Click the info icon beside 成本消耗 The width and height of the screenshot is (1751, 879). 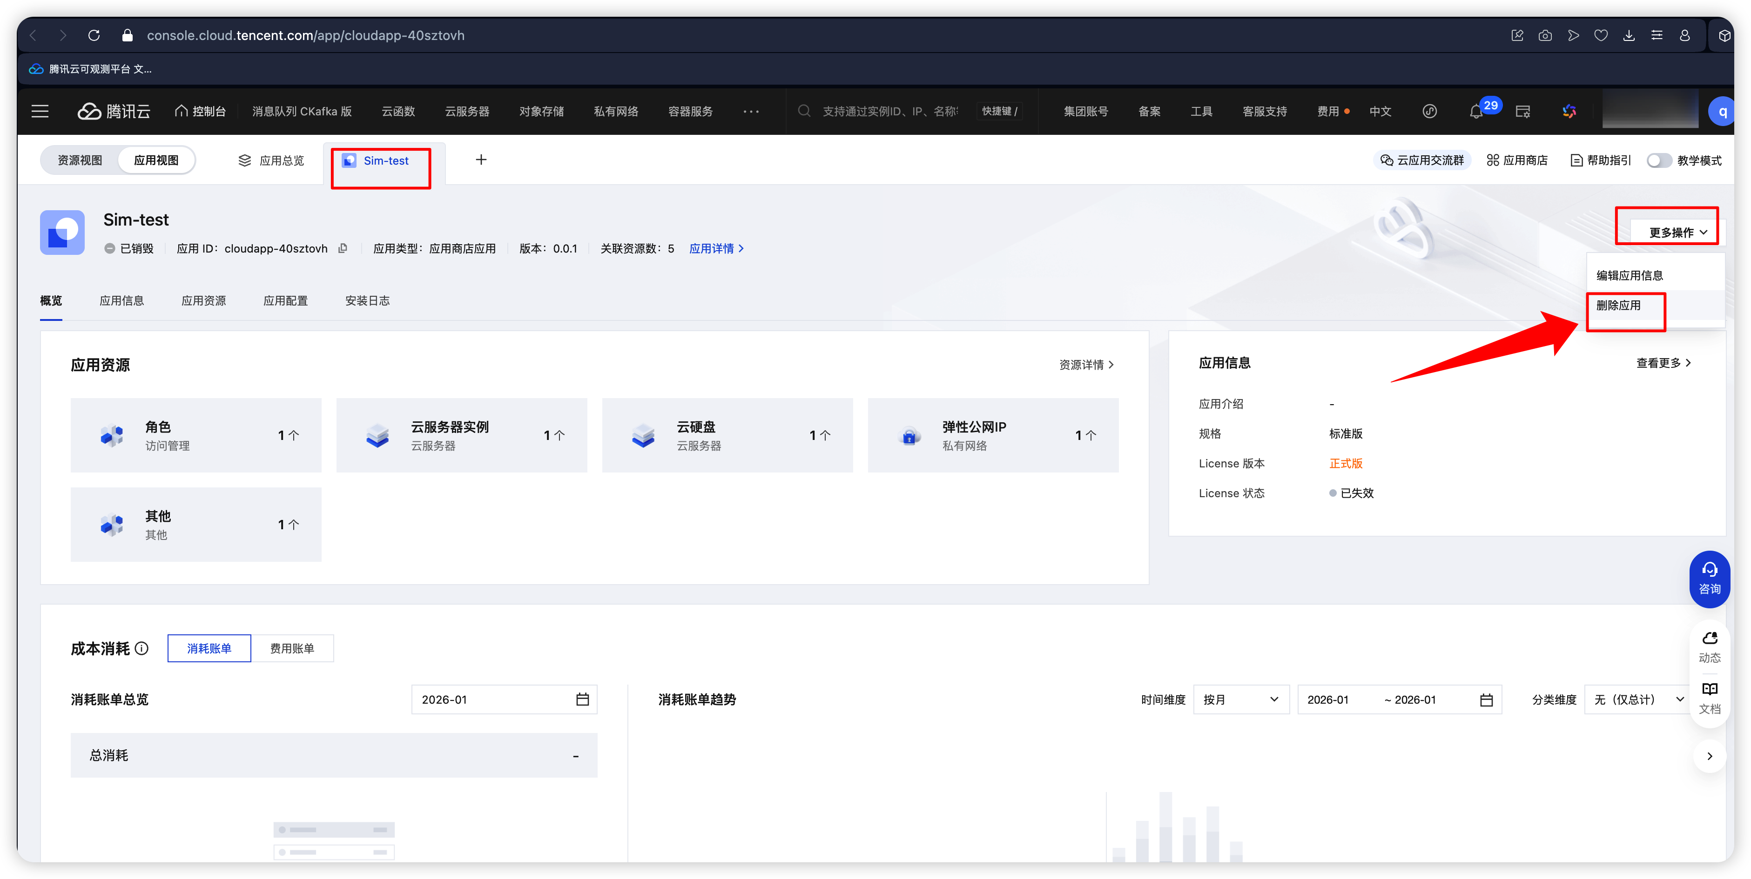pyautogui.click(x=141, y=649)
